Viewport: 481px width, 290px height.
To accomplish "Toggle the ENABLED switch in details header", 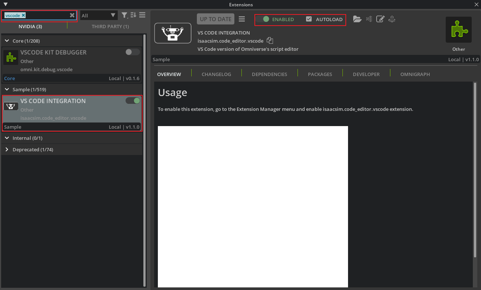I will [263, 19].
